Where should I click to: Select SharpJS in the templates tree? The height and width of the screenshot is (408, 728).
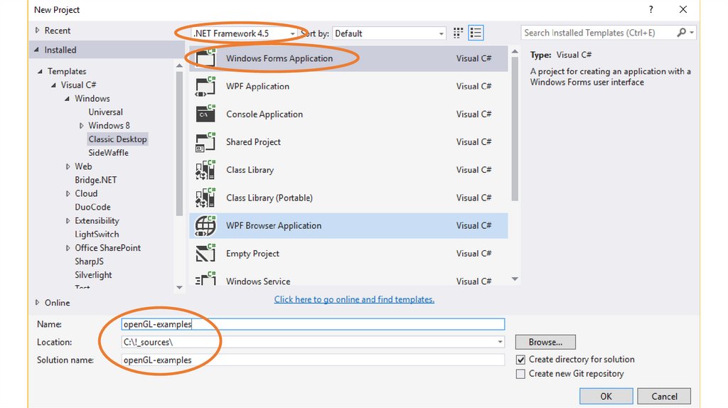coord(89,262)
